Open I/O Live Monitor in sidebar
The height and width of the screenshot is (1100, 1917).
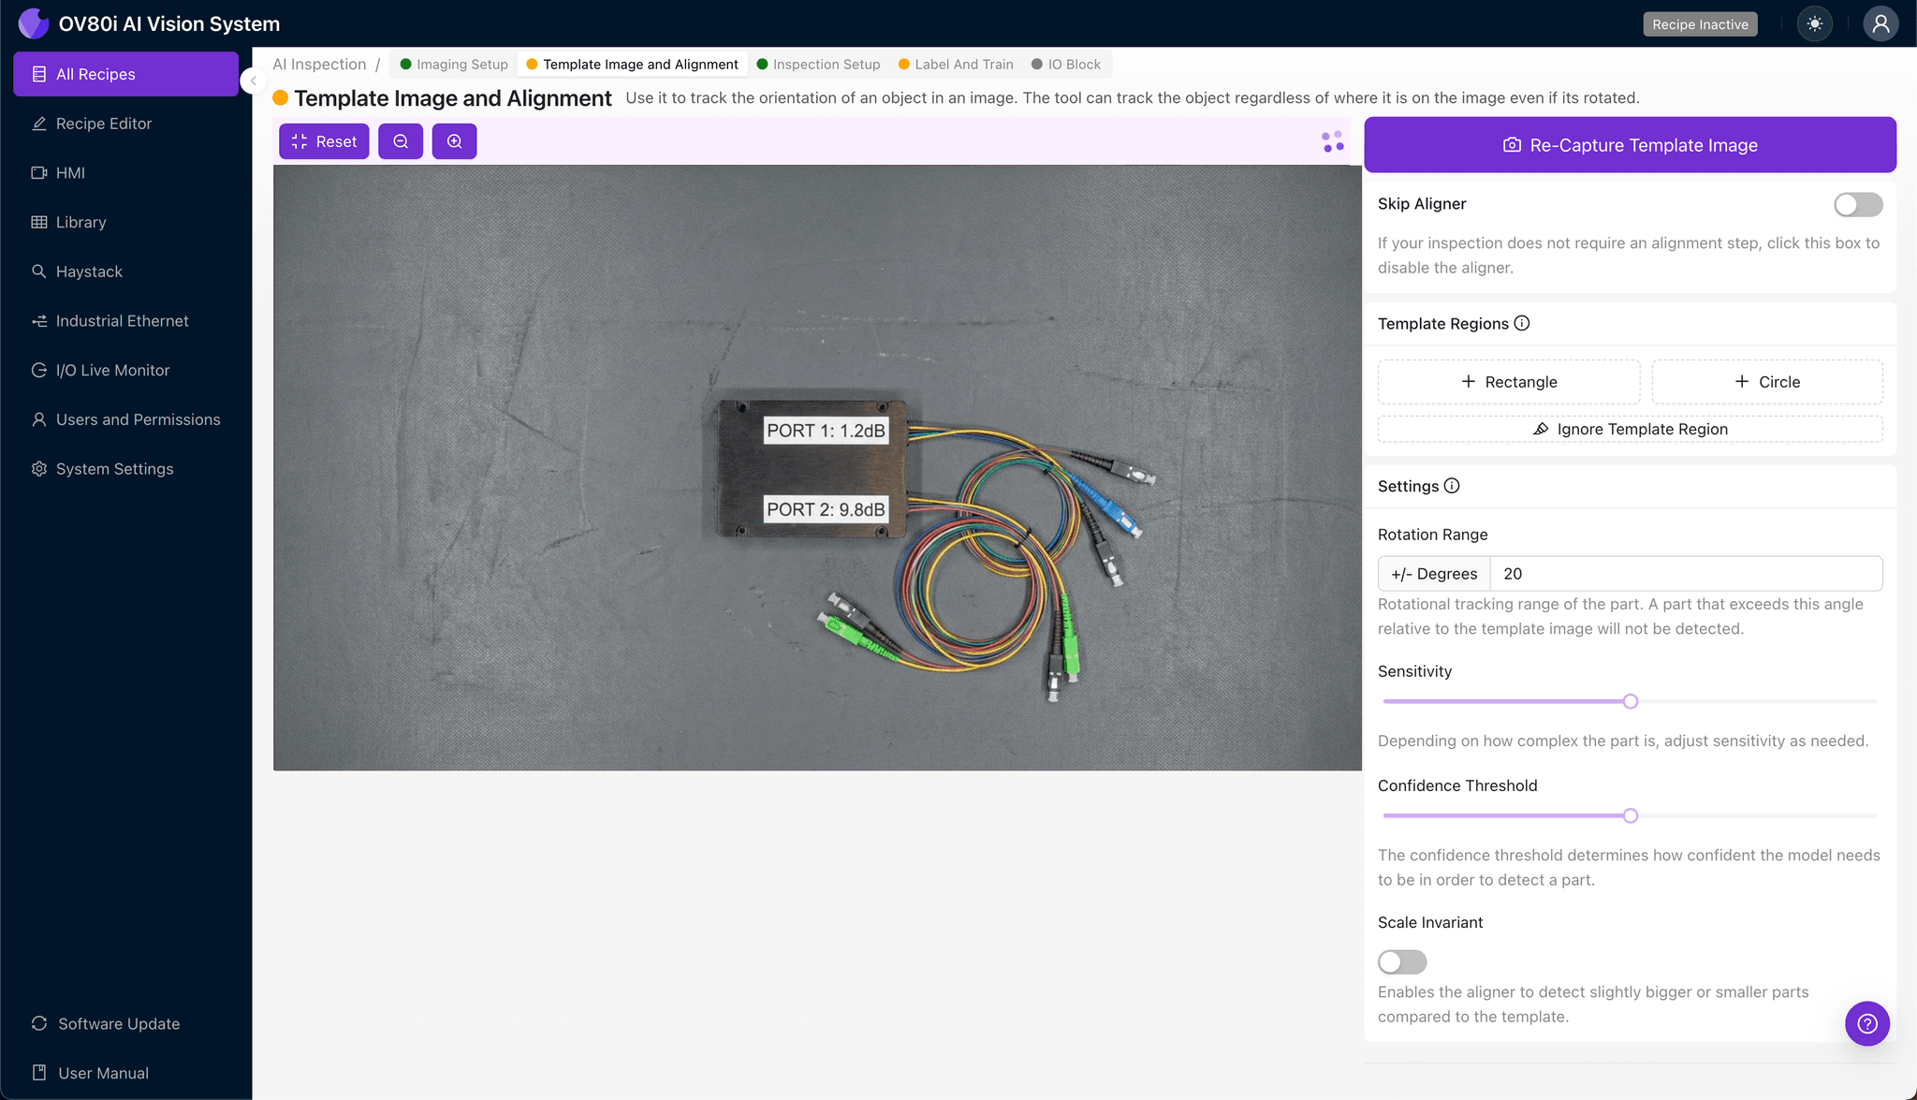coord(125,370)
